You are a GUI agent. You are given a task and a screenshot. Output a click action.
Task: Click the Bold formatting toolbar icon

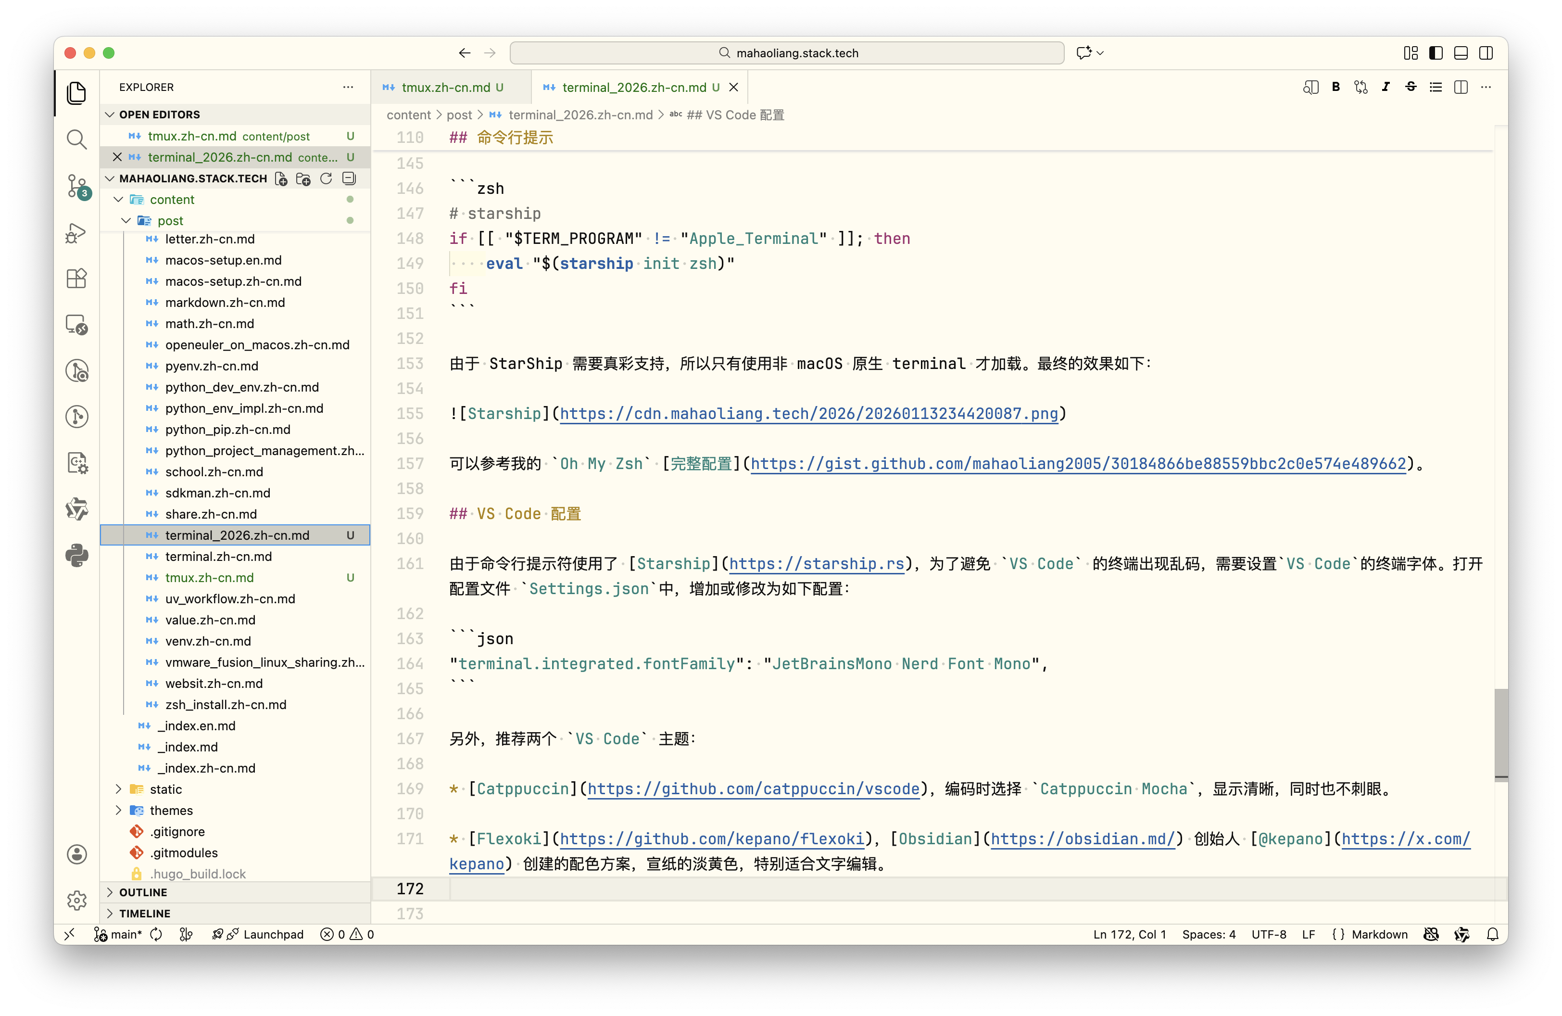tap(1335, 87)
